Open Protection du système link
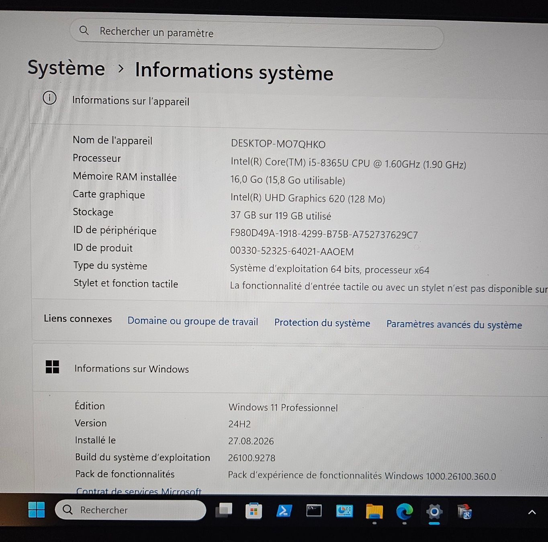 coord(322,323)
